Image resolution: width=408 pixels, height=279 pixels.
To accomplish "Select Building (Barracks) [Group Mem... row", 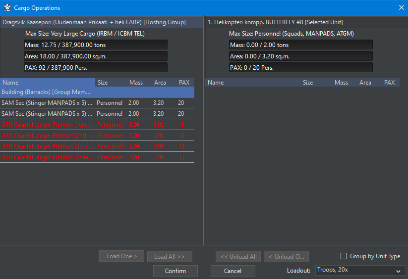I will [97, 92].
